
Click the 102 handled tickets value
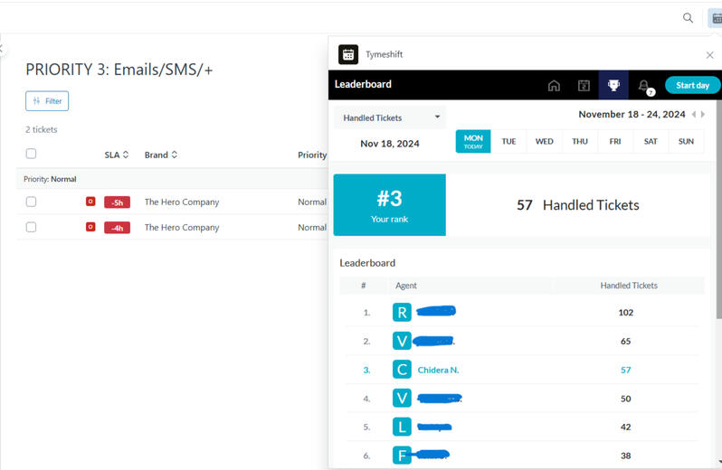(626, 313)
